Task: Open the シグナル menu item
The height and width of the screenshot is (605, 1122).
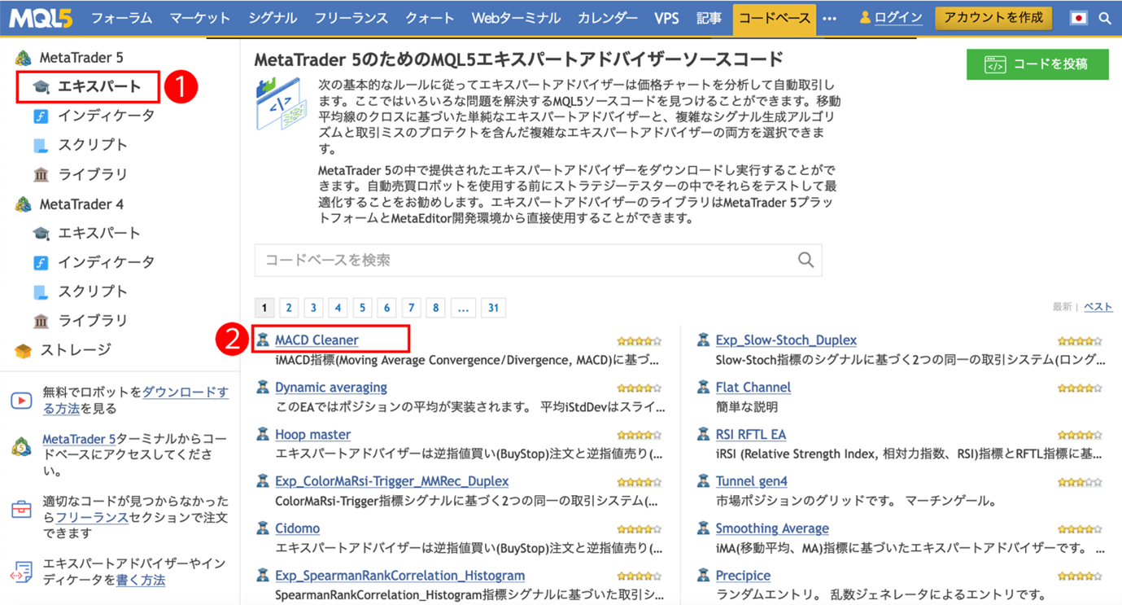Action: pyautogui.click(x=273, y=18)
